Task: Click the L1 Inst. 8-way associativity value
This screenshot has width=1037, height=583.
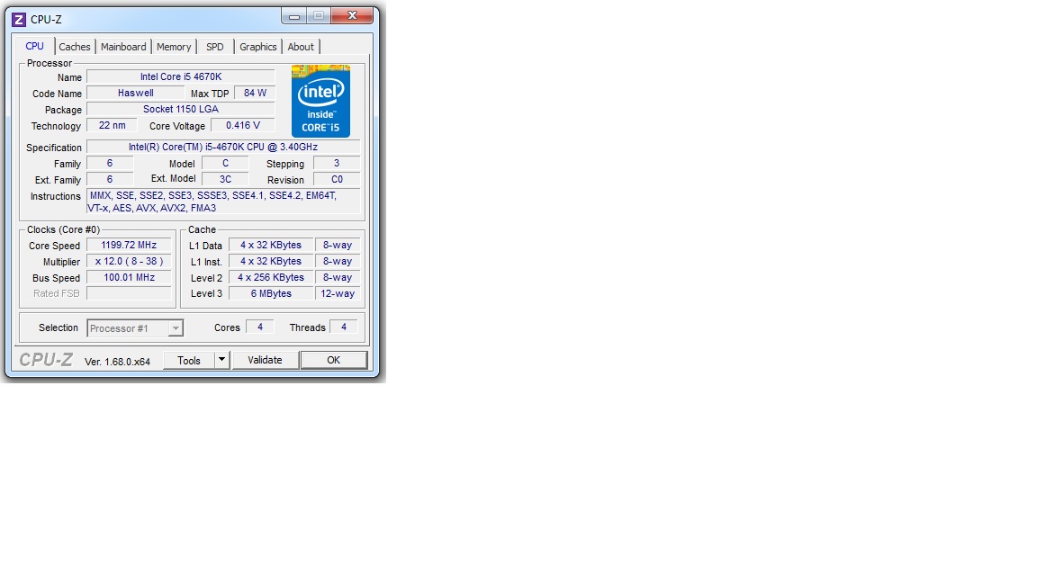Action: (x=338, y=261)
